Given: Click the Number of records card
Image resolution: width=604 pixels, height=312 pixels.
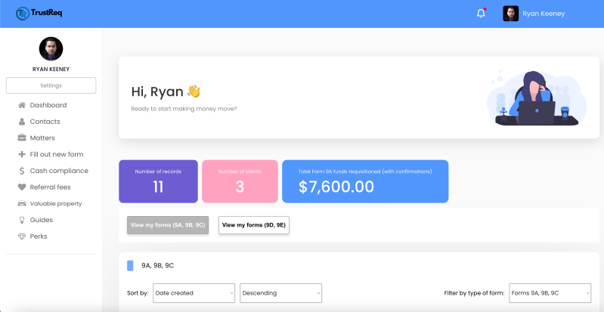Looking at the screenshot, I should tap(158, 181).
